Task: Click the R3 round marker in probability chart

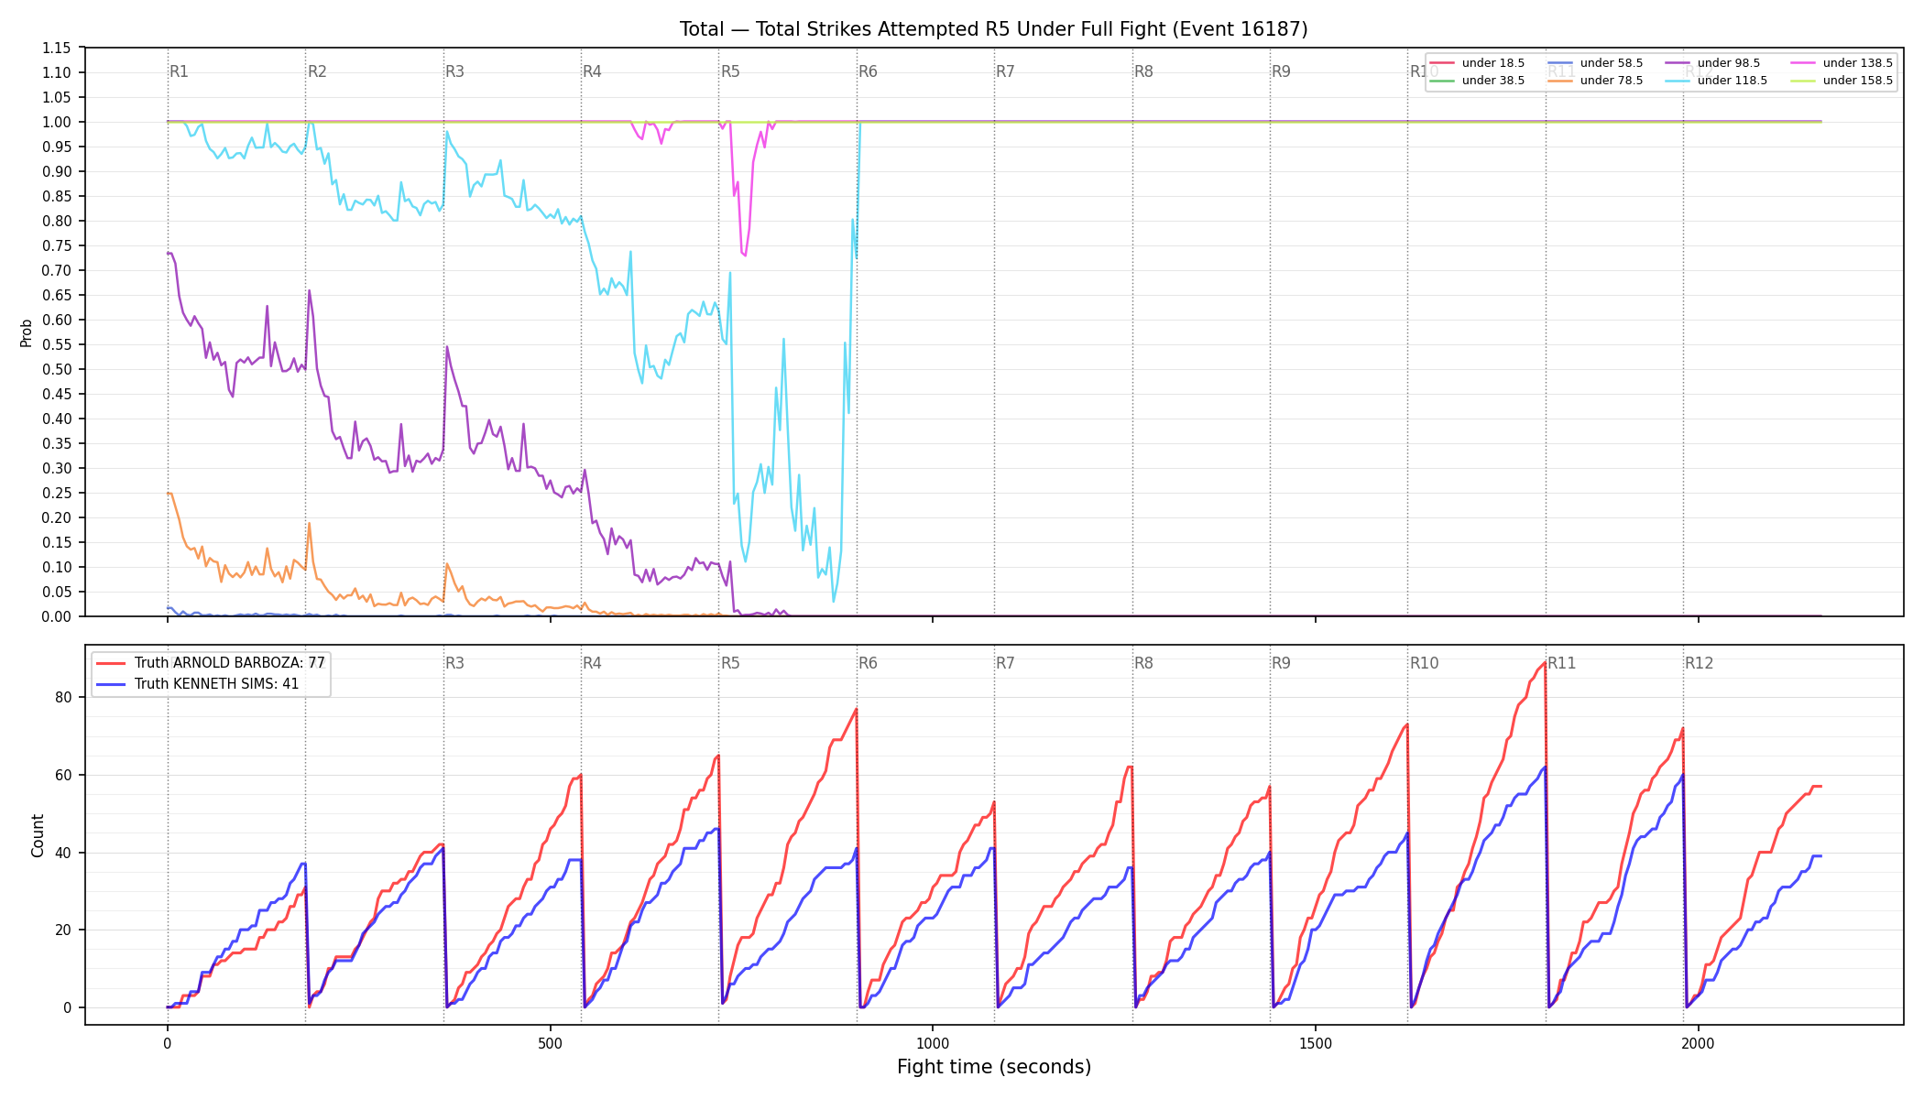Action: [x=454, y=71]
